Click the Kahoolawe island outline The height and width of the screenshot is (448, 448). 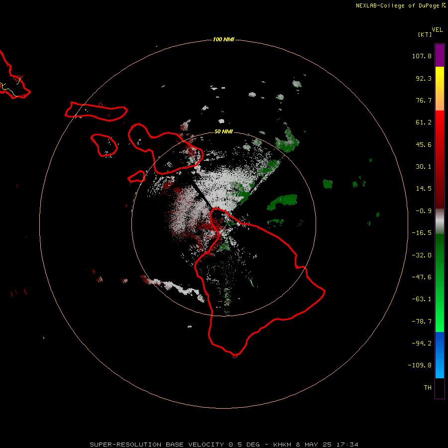pos(136,177)
